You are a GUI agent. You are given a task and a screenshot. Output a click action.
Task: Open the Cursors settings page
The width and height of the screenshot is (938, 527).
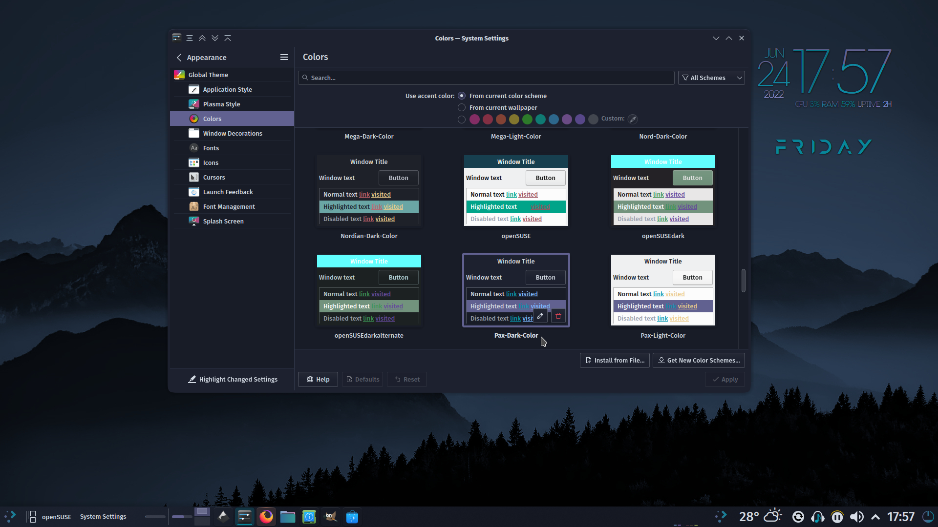(x=232, y=177)
